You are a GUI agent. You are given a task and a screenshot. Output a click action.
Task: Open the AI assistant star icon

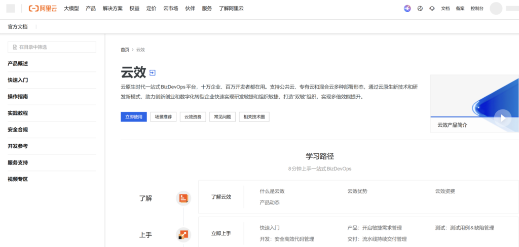click(407, 9)
